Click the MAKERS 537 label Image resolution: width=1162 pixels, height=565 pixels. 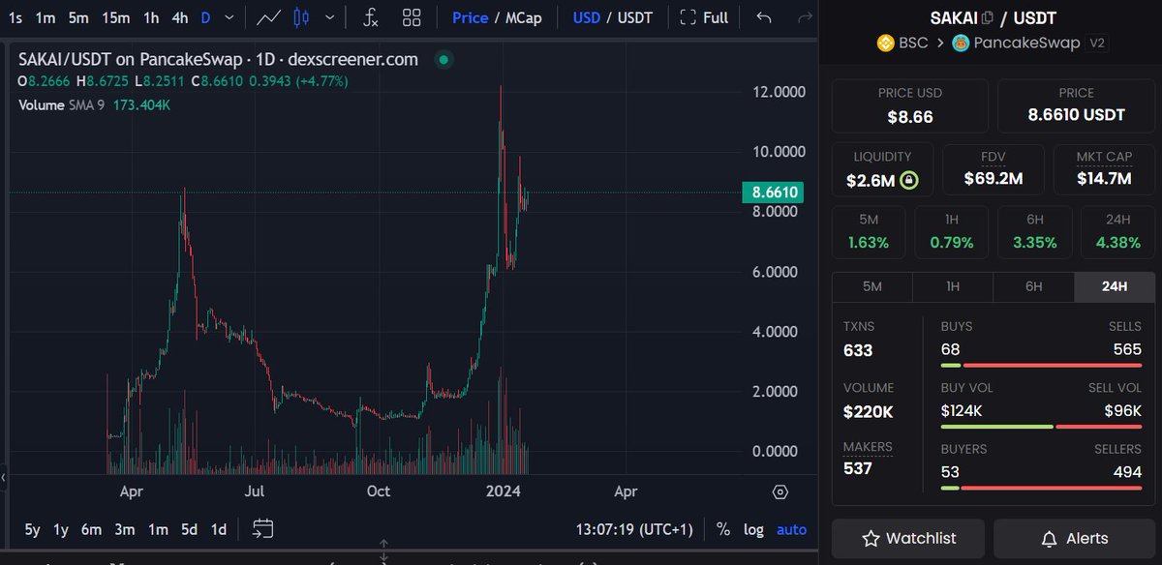(x=868, y=459)
